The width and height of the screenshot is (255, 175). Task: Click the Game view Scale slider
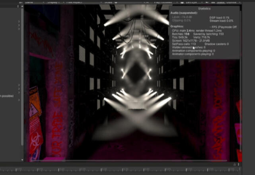coord(128,2)
